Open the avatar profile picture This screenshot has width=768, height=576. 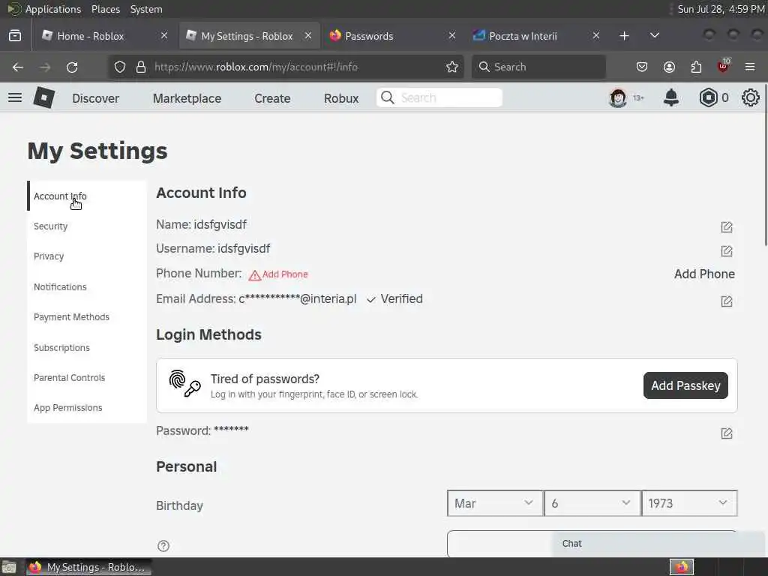pyautogui.click(x=618, y=98)
